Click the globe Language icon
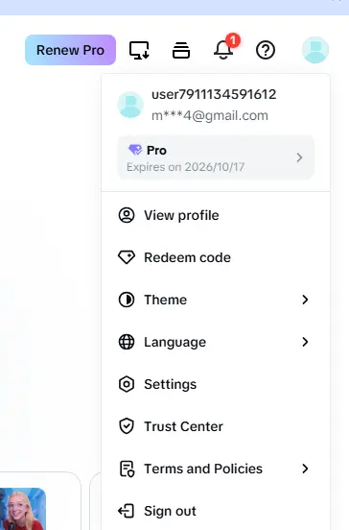Image resolution: width=349 pixels, height=530 pixels. 127,342
